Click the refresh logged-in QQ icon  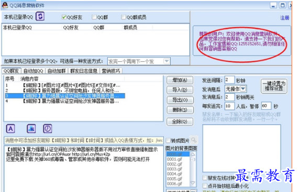(x=40, y=16)
